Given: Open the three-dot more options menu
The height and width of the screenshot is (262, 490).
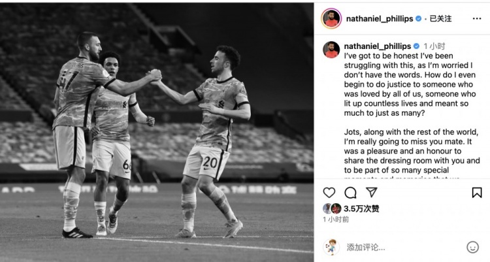Looking at the screenshot, I should [477, 19].
